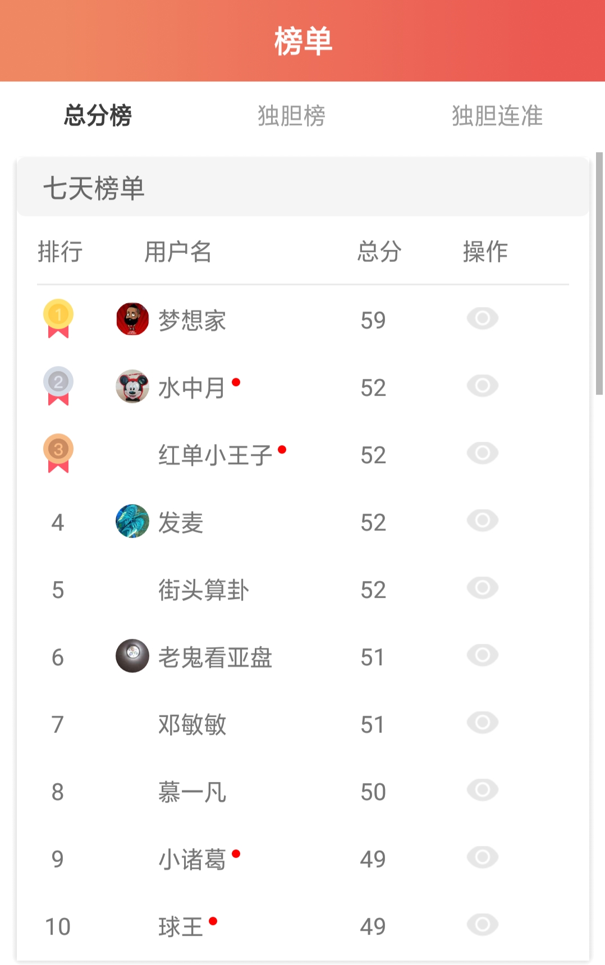Click the eye icon beside 发麦

click(483, 521)
